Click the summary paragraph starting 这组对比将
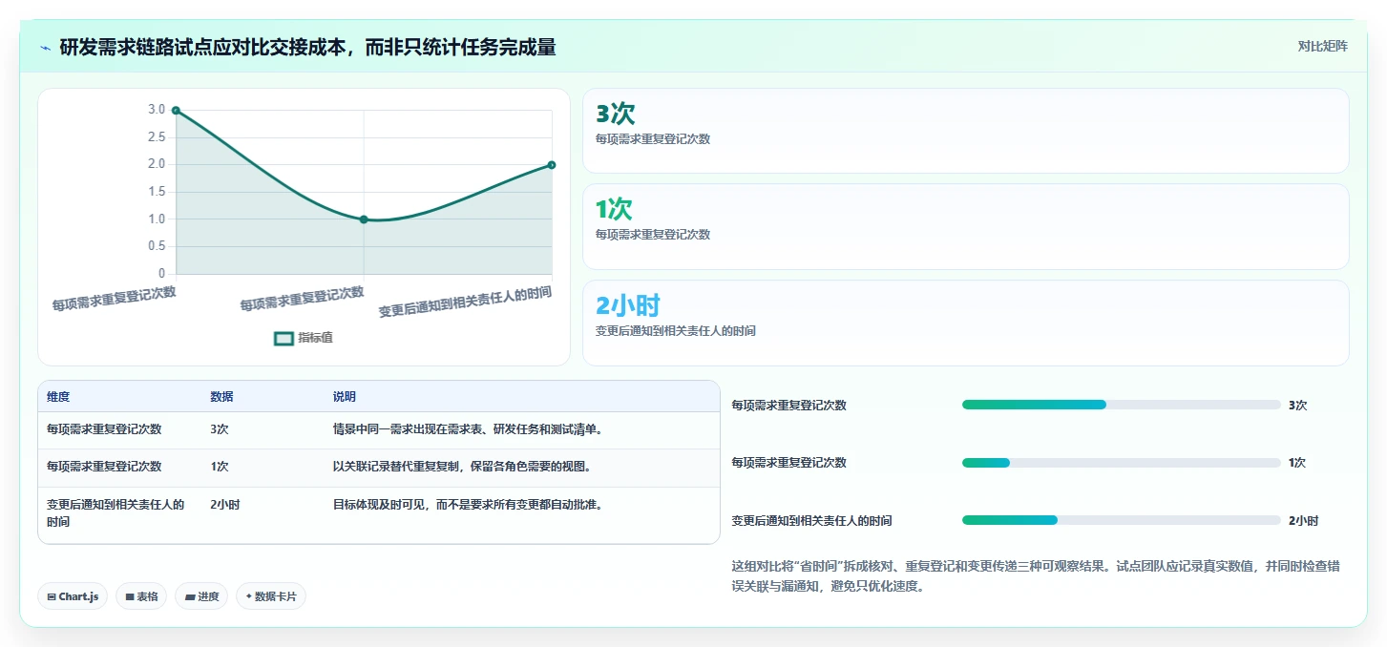This screenshot has height=647, width=1387. (1036, 576)
